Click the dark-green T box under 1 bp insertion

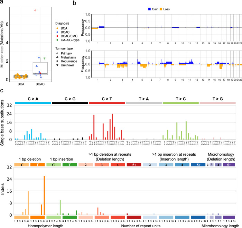pos(69,165)
